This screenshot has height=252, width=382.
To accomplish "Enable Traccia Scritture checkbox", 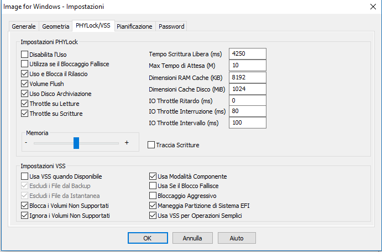I will pos(151,145).
